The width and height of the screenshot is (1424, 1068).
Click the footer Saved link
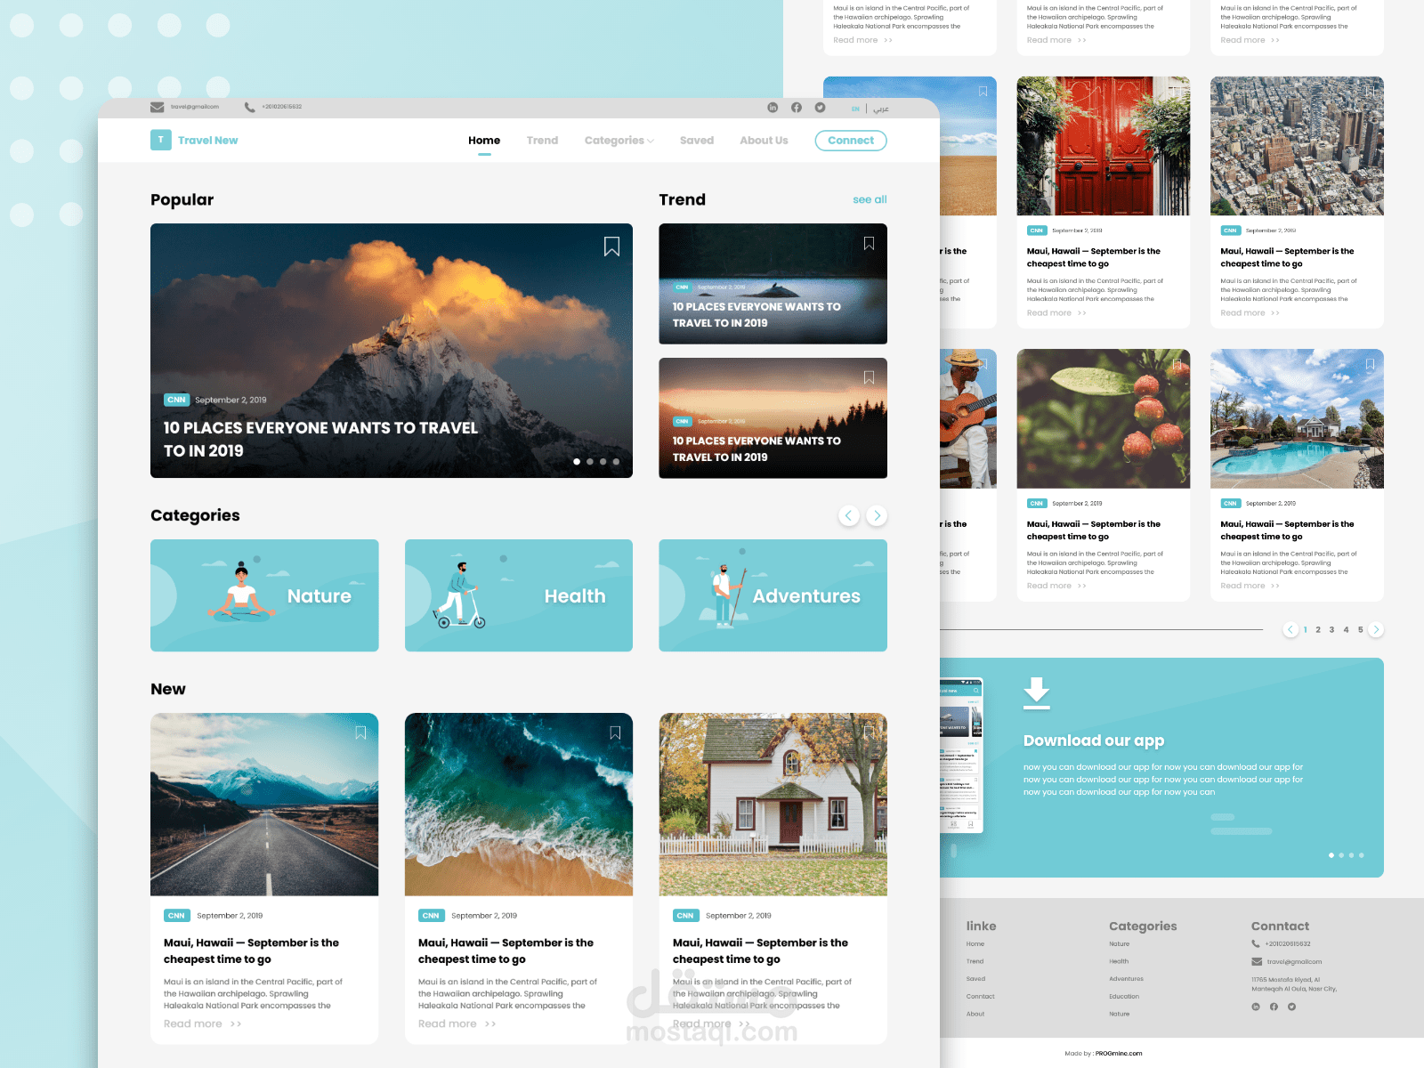(975, 979)
